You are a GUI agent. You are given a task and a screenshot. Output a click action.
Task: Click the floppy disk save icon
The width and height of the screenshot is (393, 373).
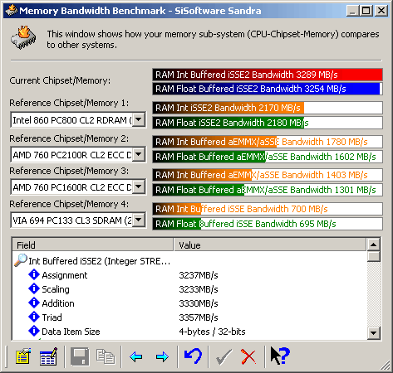click(x=80, y=356)
